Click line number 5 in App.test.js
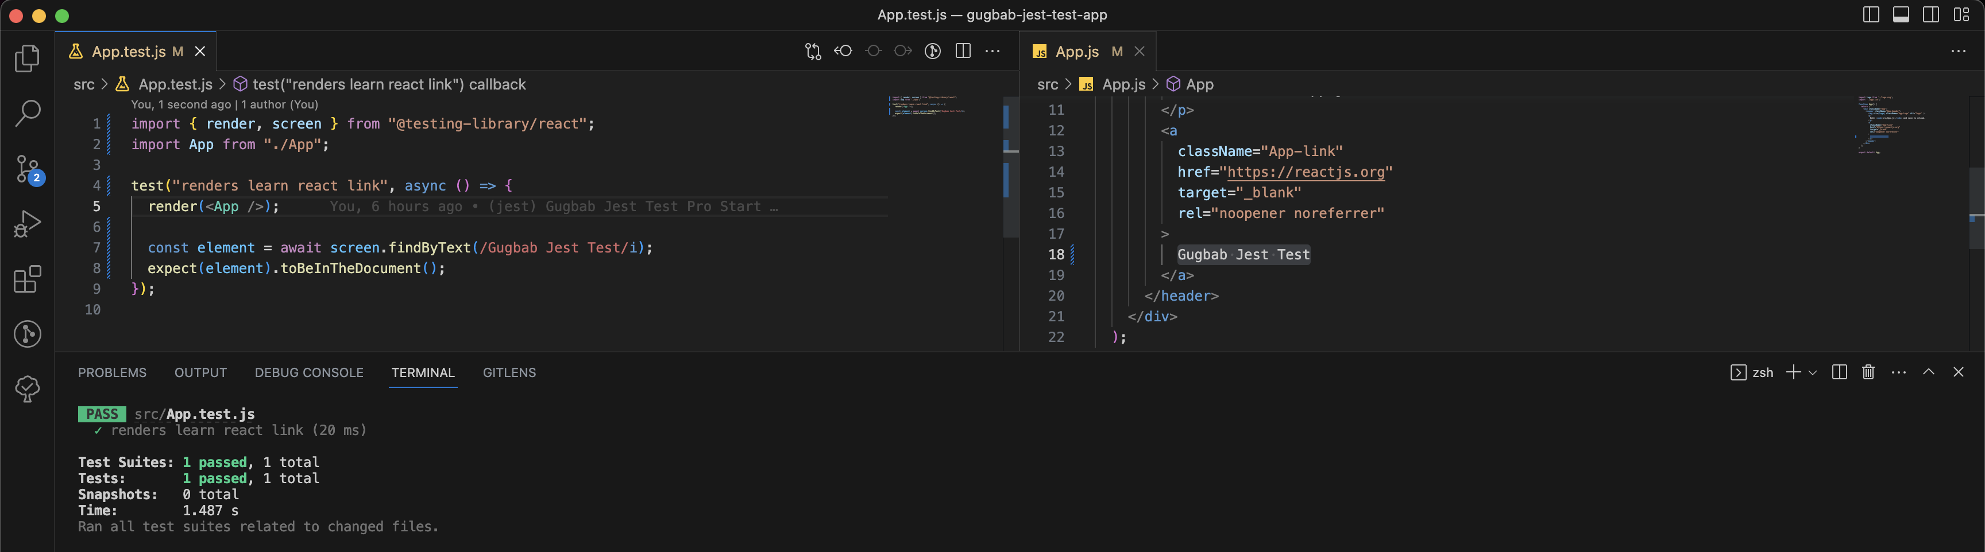The height and width of the screenshot is (552, 1985). tap(96, 207)
